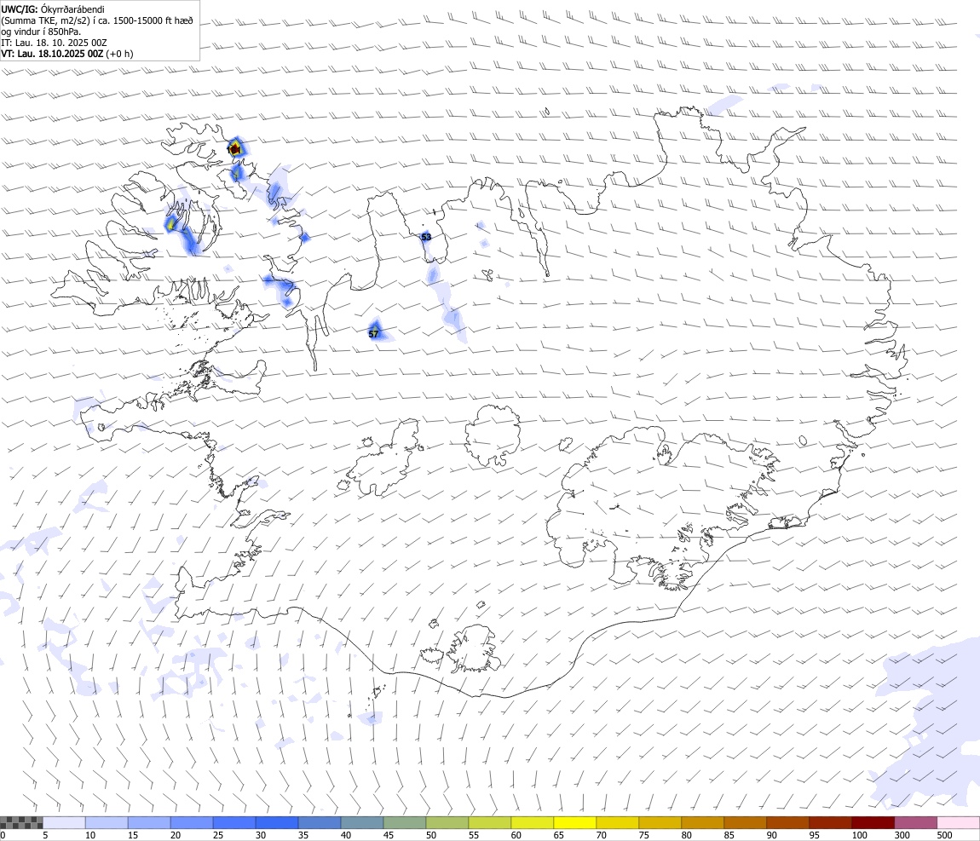
Task: Click the 20–25 blue legend swatch
Action: tap(191, 822)
